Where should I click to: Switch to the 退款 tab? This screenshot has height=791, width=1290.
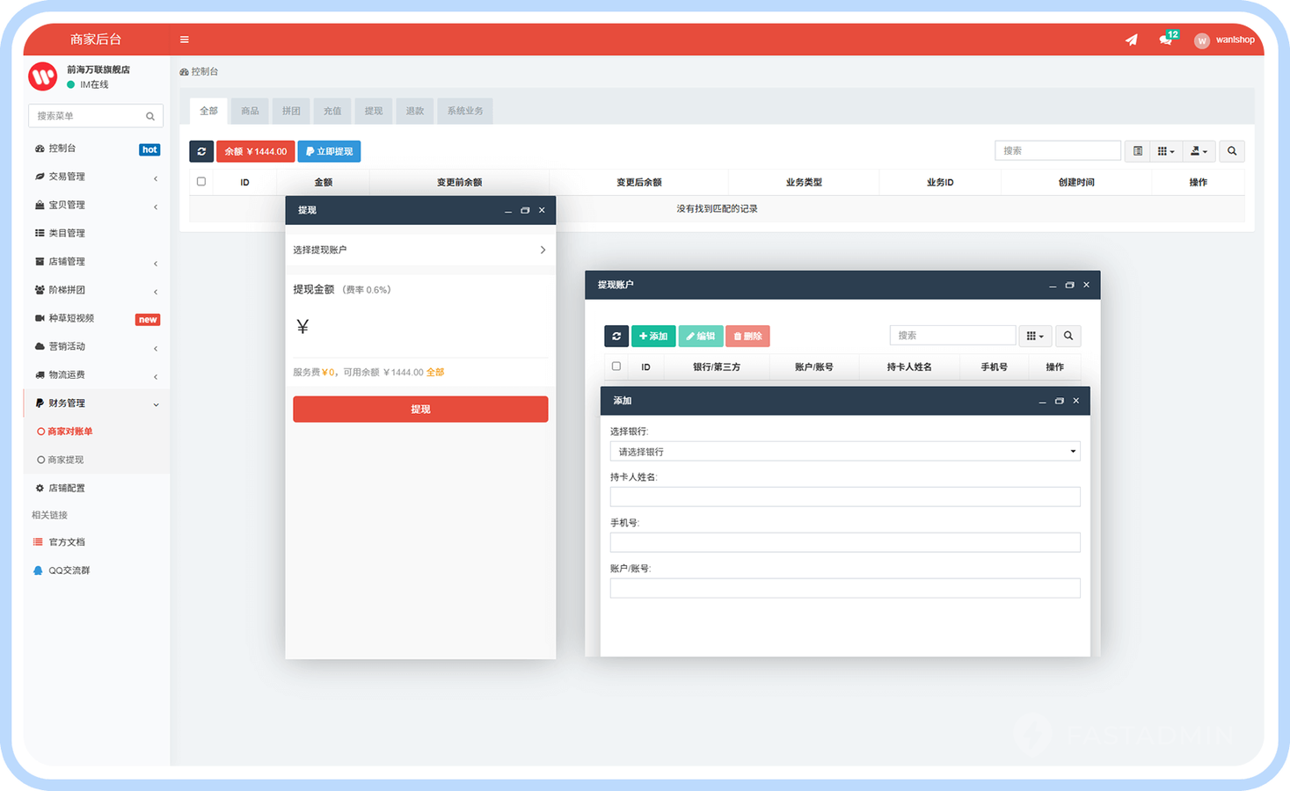pyautogui.click(x=414, y=111)
